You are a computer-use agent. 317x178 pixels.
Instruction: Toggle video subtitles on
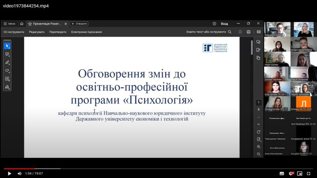(x=282, y=173)
